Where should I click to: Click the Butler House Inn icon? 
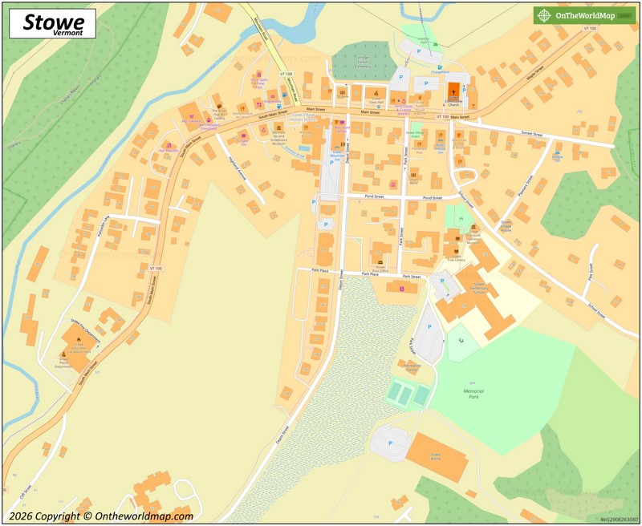441,140
